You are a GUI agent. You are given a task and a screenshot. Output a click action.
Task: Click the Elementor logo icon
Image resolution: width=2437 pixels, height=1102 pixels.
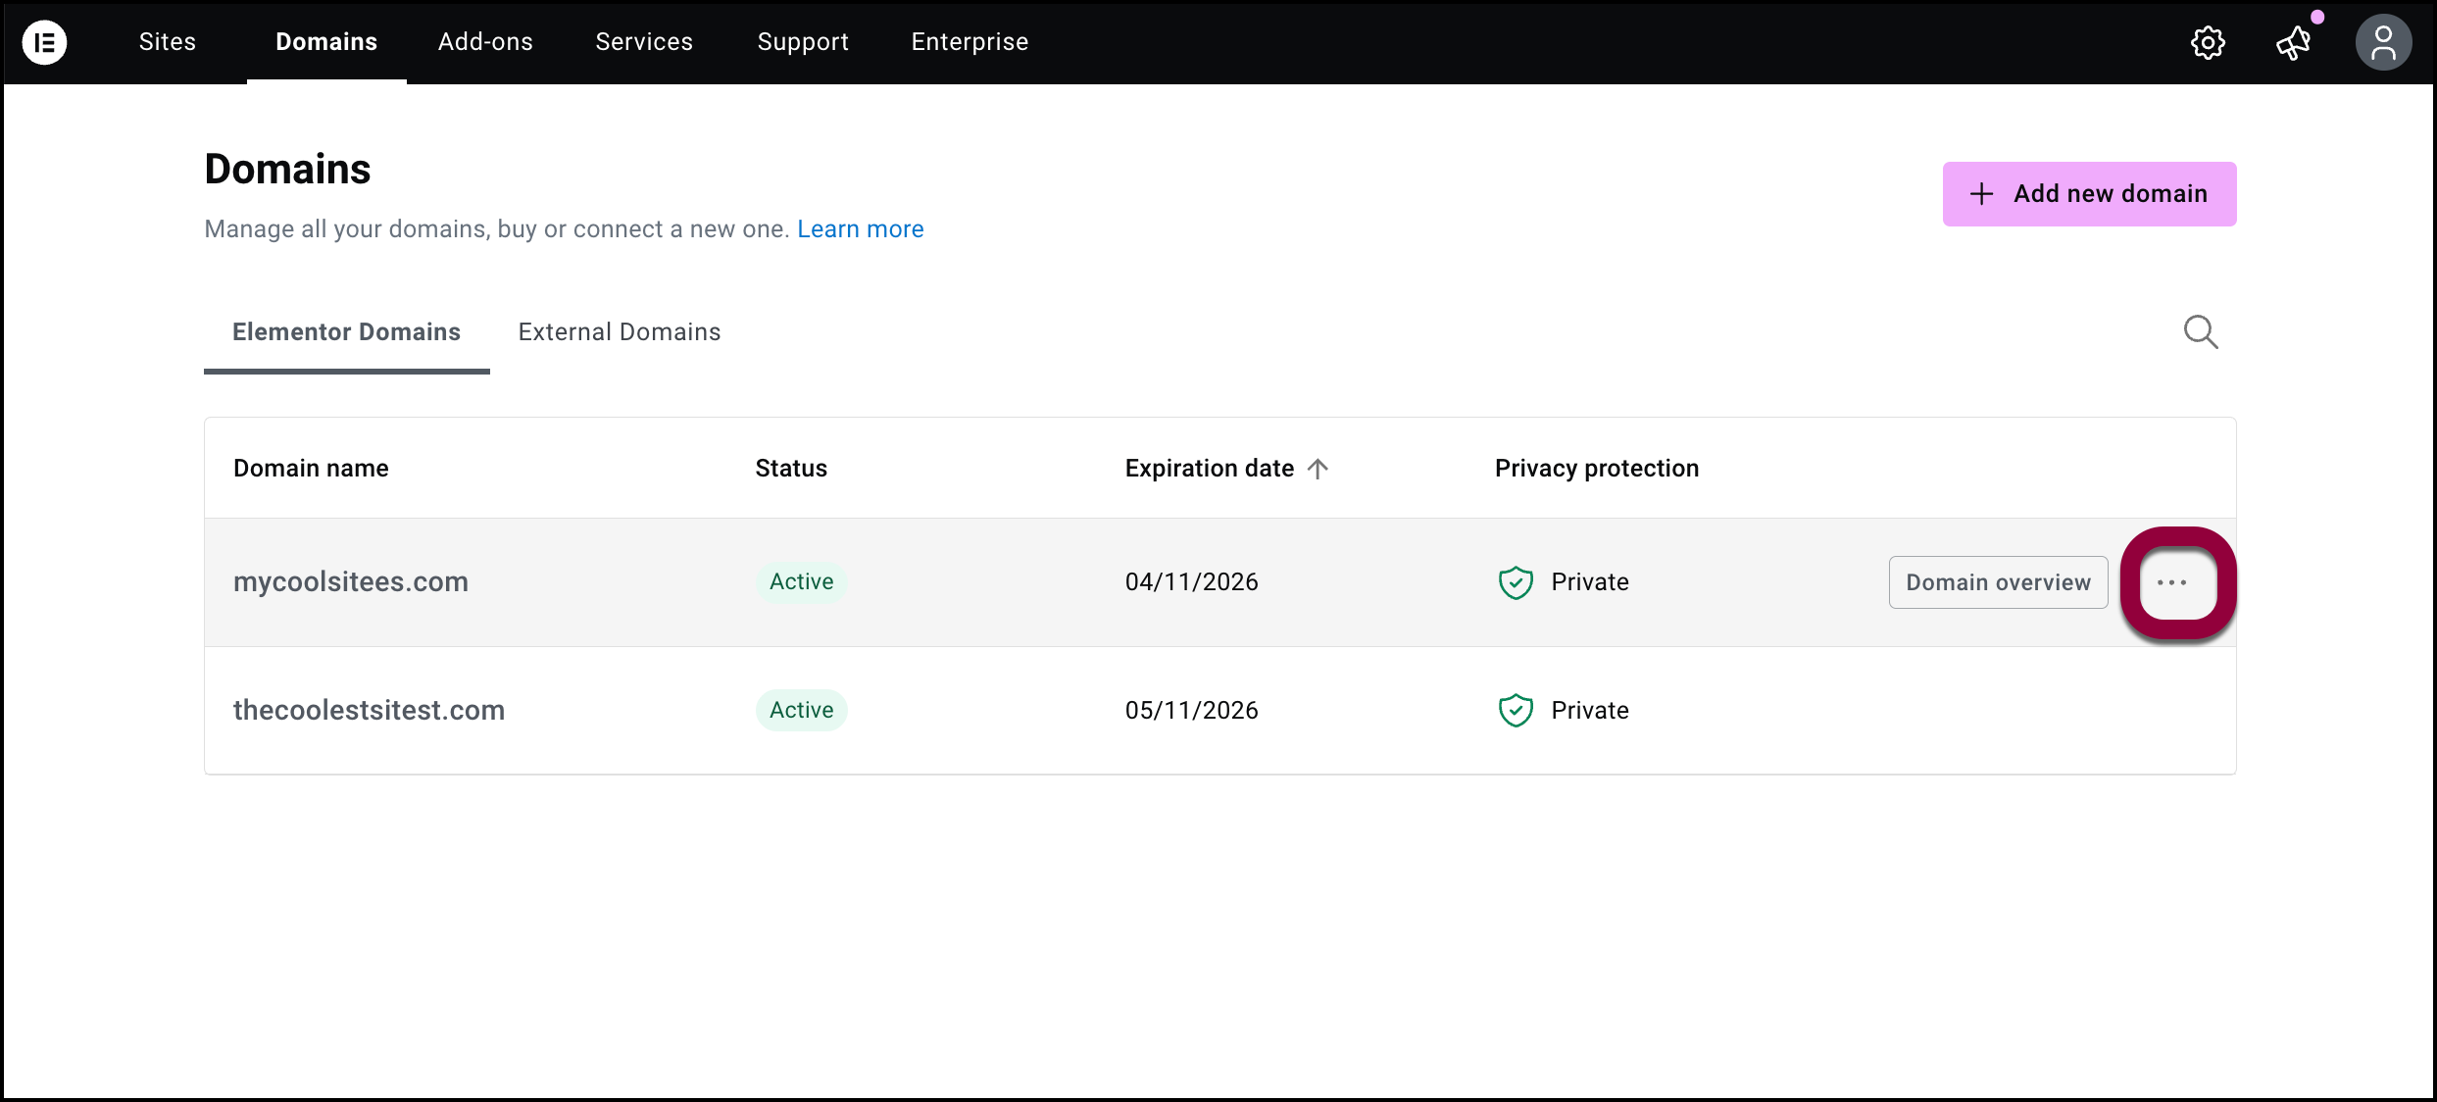(x=44, y=42)
